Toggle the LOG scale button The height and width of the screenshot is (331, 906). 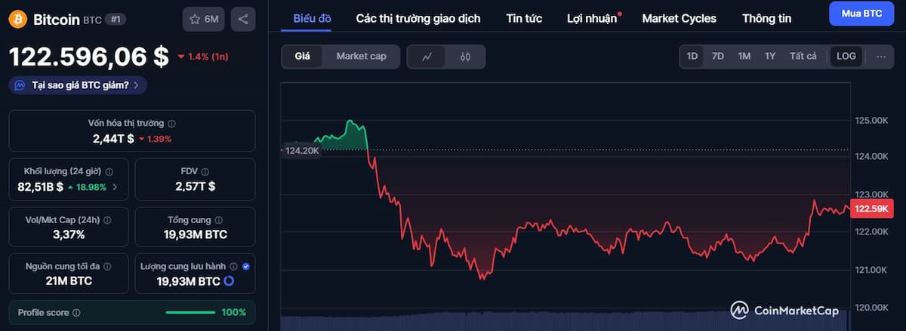tap(846, 57)
